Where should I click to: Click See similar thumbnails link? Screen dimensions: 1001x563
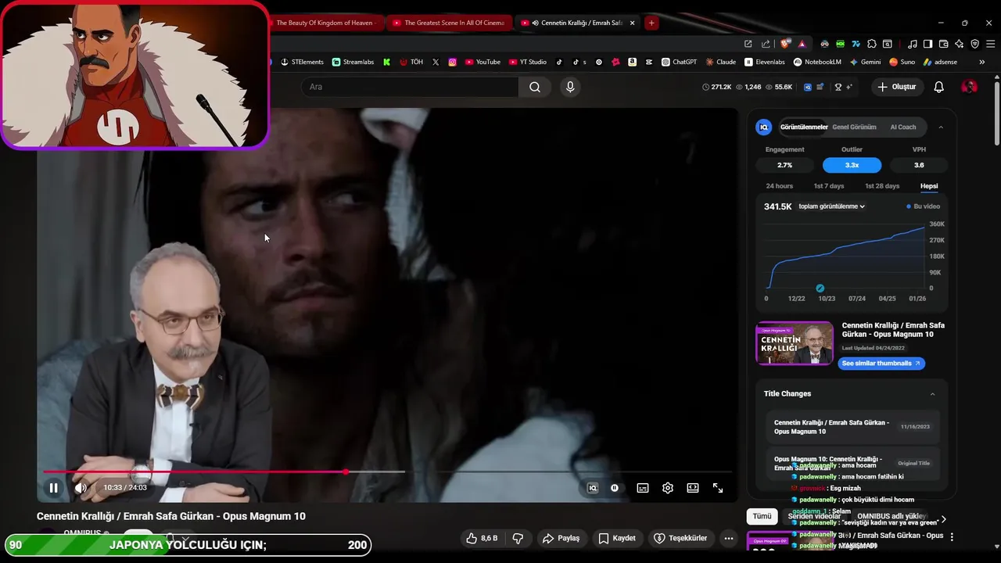[x=881, y=364]
